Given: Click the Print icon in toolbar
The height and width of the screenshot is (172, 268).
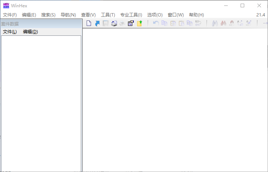Looking at the screenshot, I should click(122, 23).
